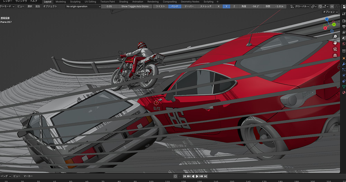Jump to the first frame
Screen dimensions: 346x182
(185, 176)
